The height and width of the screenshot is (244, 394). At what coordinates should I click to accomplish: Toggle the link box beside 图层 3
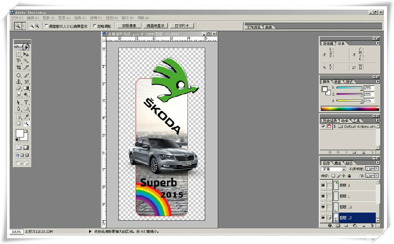tap(329, 186)
